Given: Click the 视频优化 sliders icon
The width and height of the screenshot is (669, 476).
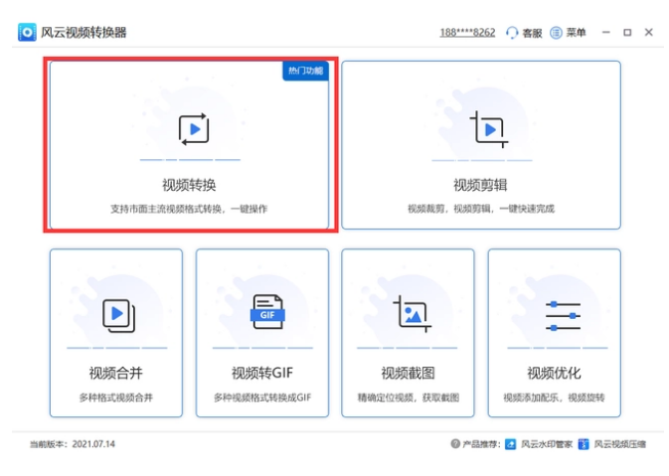Looking at the screenshot, I should (x=564, y=316).
